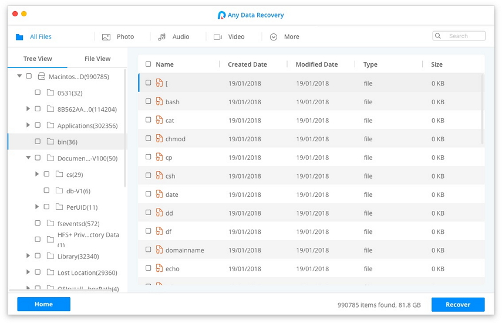Check the box for file chmod

pos(148,138)
